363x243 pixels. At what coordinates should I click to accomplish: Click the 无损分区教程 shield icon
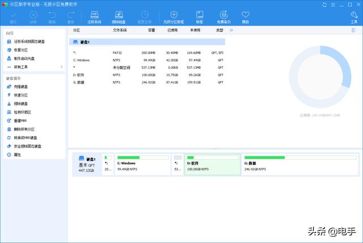[x=174, y=16]
